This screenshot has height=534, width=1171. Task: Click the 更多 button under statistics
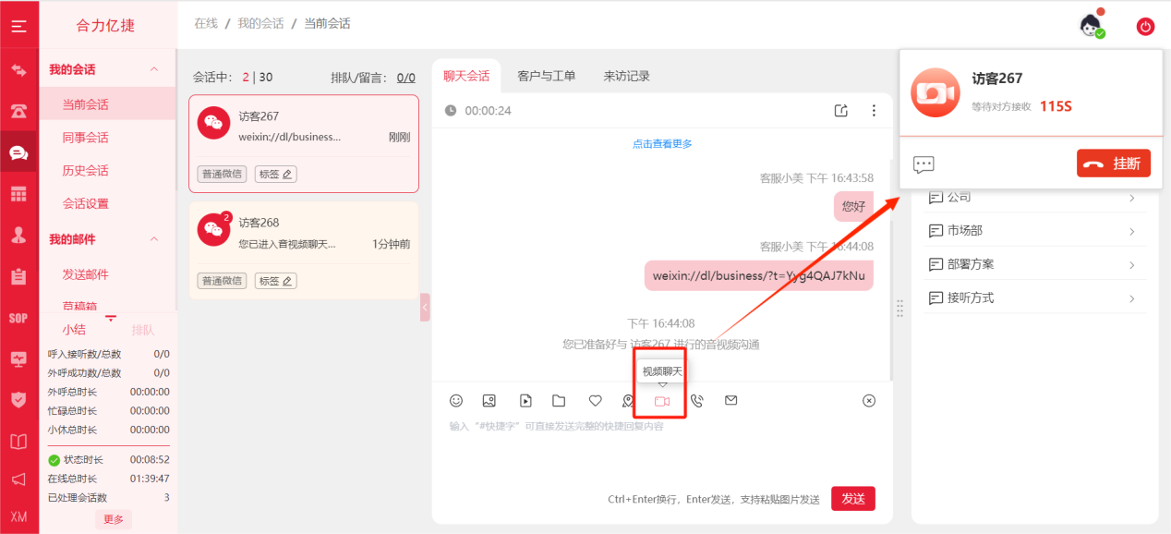(x=114, y=519)
